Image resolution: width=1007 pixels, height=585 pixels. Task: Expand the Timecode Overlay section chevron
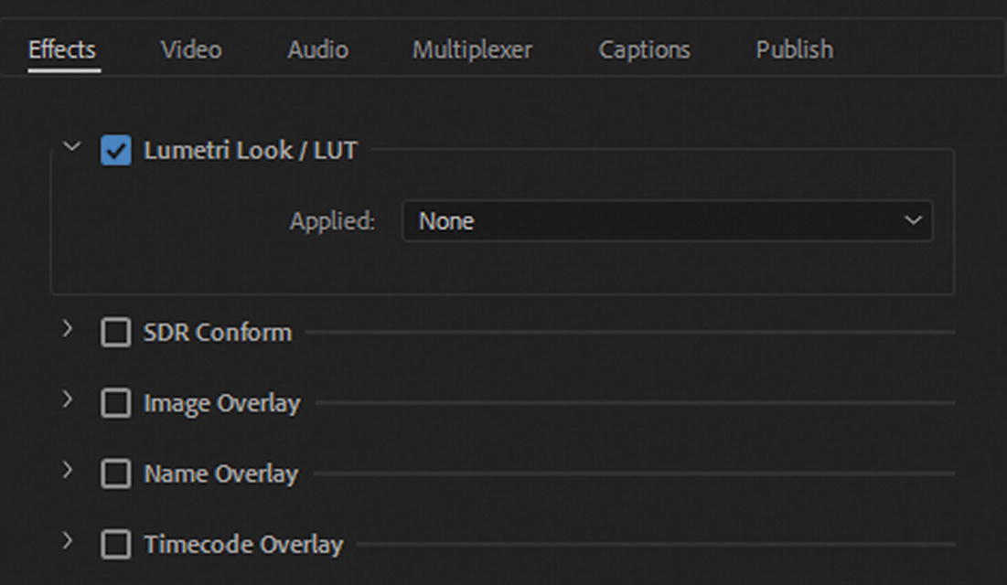coord(68,540)
